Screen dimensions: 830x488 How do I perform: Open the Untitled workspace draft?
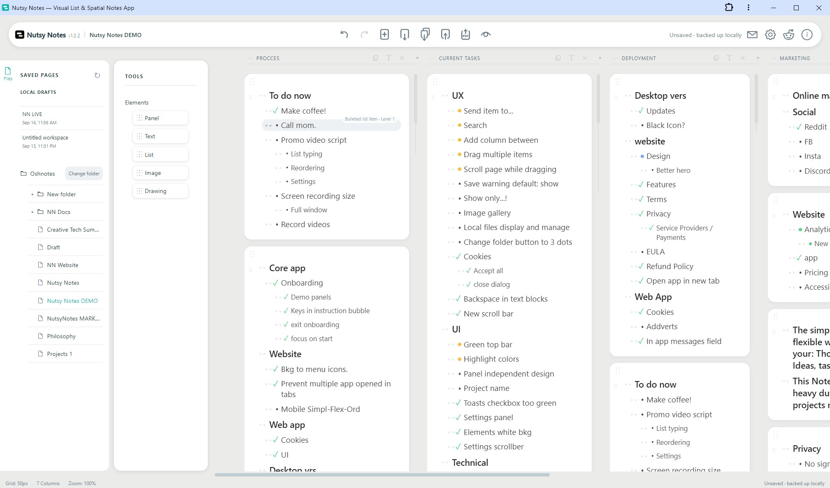coord(62,142)
